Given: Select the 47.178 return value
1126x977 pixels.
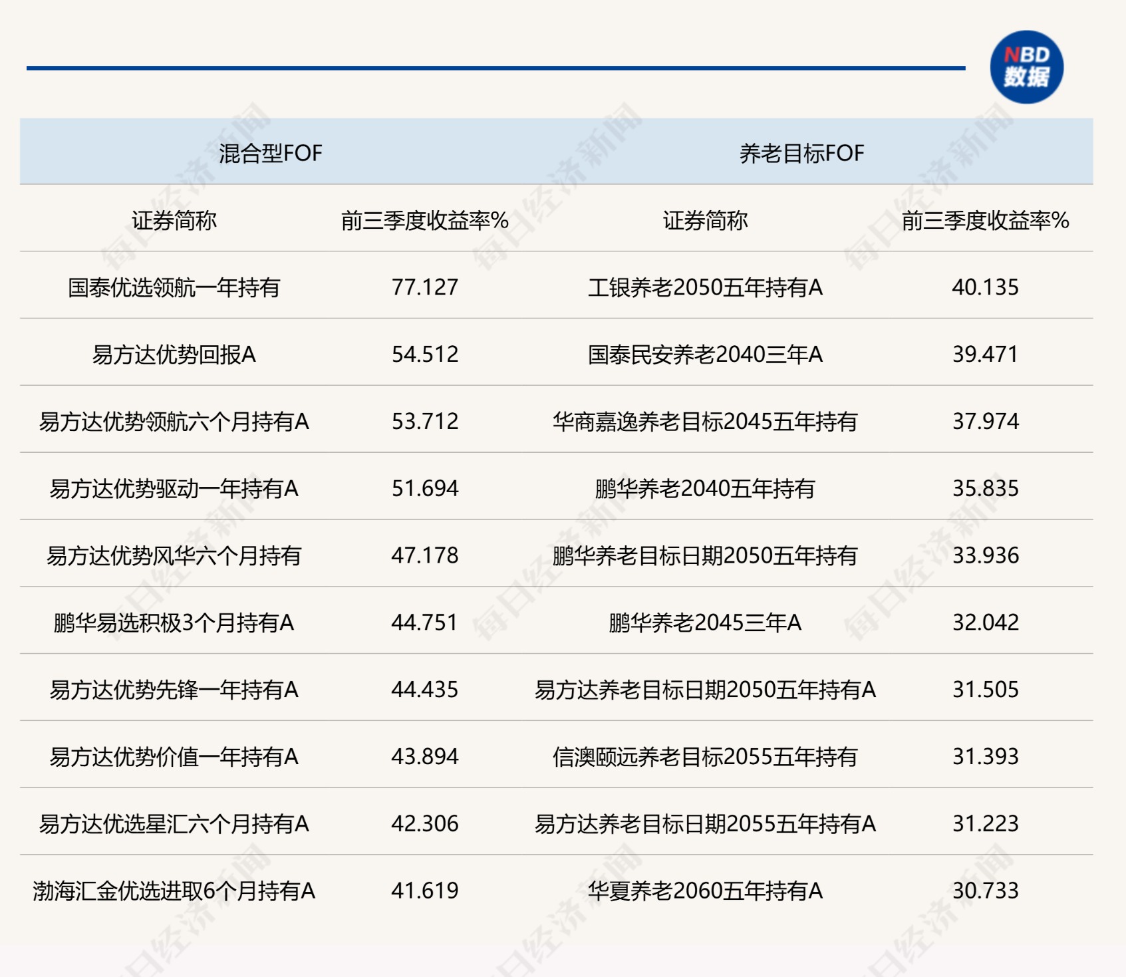Looking at the screenshot, I should click(425, 555).
